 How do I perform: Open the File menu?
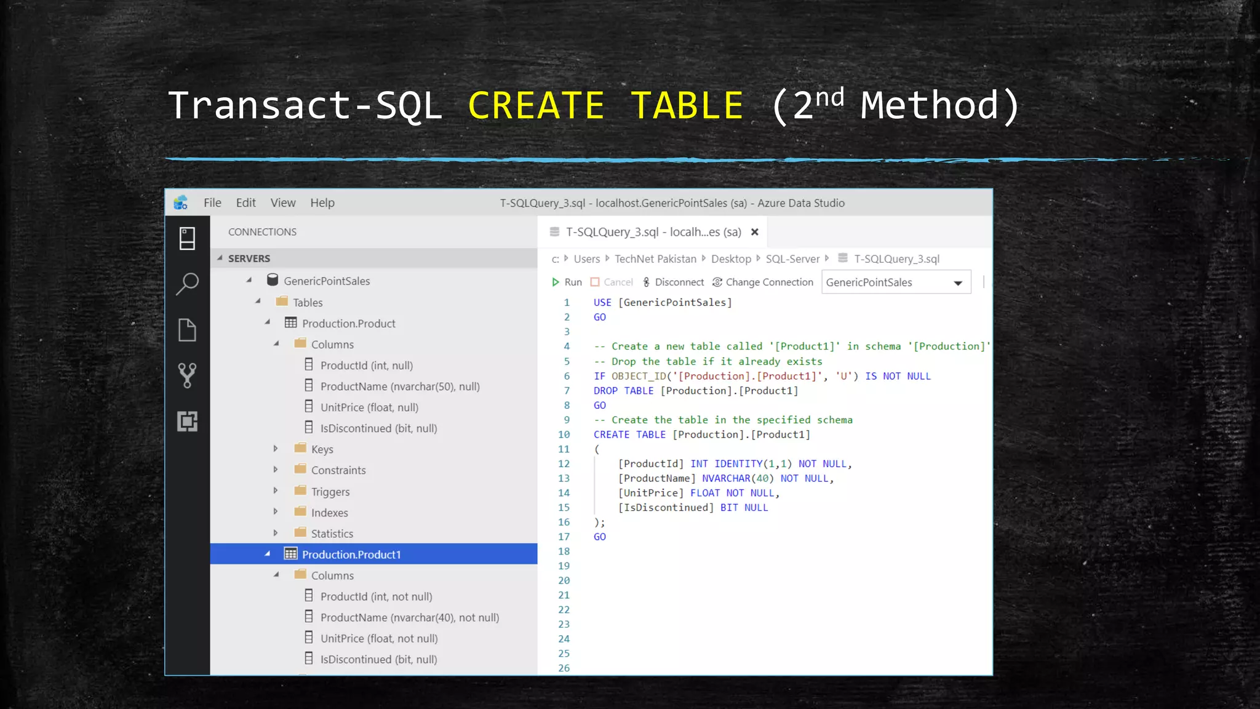pos(212,202)
